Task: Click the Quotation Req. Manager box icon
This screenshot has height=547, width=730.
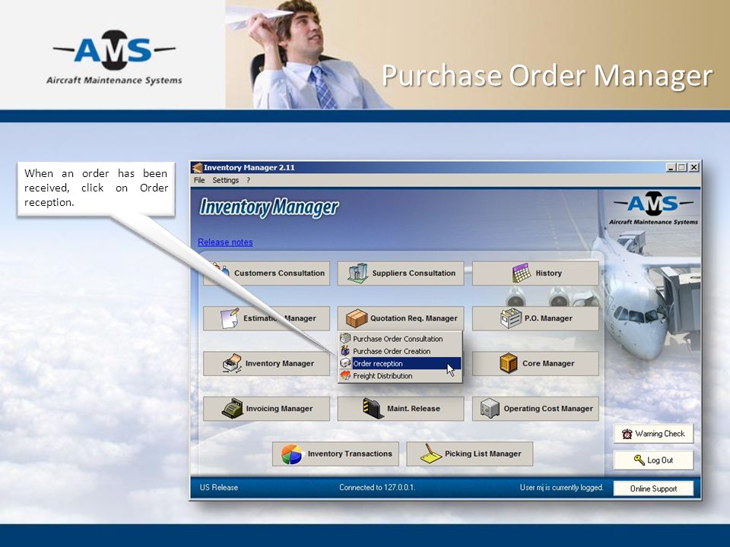Action: (357, 318)
